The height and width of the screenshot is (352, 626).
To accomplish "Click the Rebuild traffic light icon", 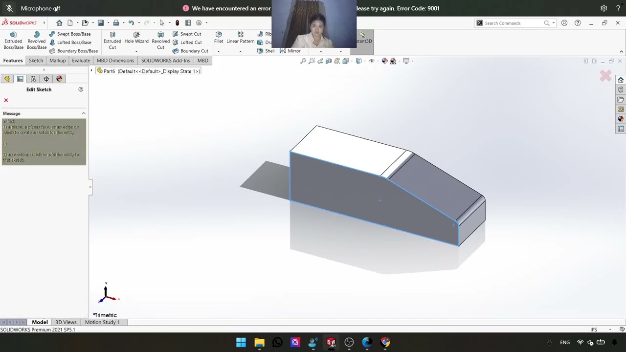I will pyautogui.click(x=177, y=22).
